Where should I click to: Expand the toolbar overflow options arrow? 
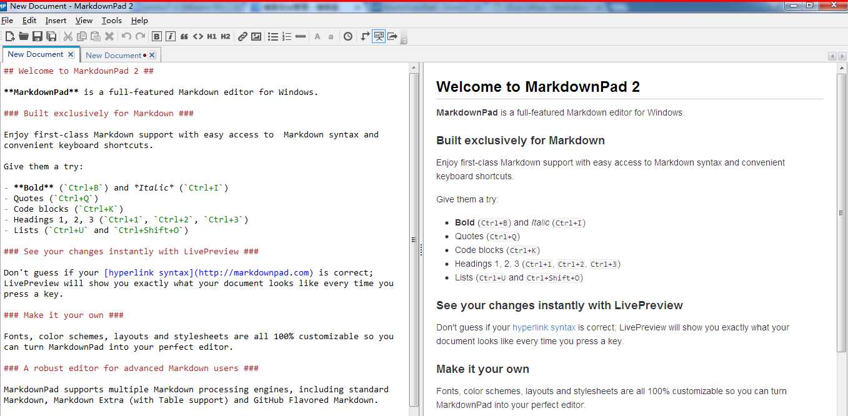pyautogui.click(x=404, y=40)
